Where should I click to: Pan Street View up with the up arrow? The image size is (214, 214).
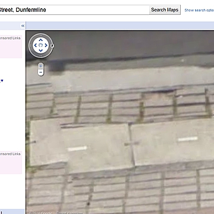tap(40, 40)
